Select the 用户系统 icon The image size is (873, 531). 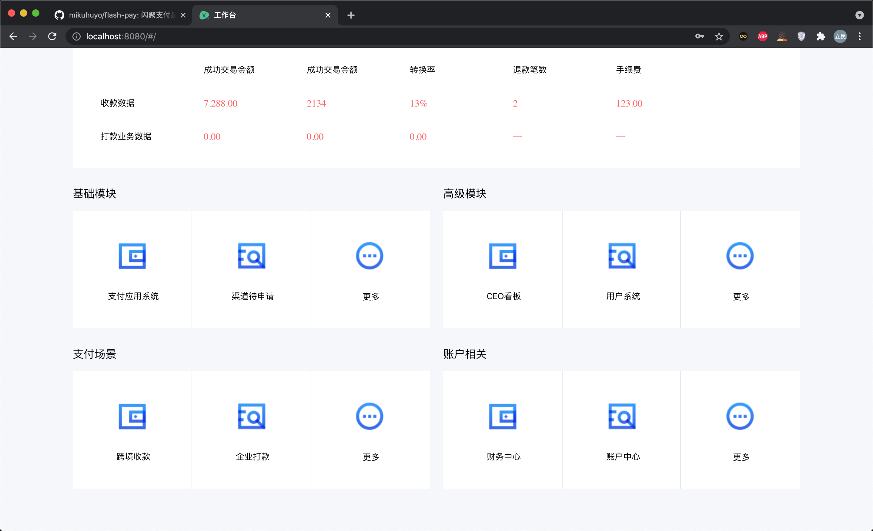coord(622,256)
